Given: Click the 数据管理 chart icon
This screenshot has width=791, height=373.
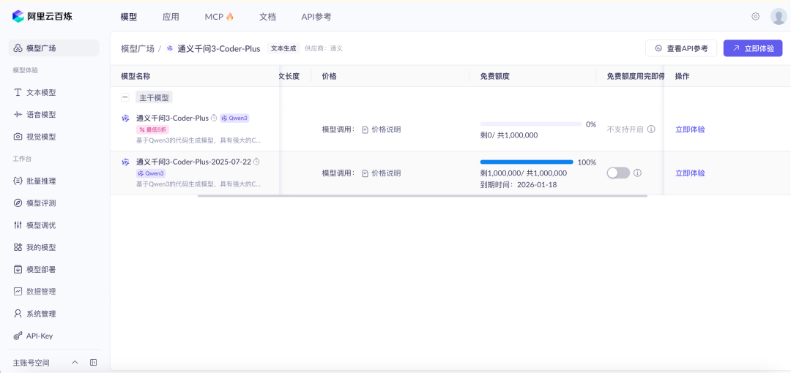Looking at the screenshot, I should pyautogui.click(x=18, y=291).
